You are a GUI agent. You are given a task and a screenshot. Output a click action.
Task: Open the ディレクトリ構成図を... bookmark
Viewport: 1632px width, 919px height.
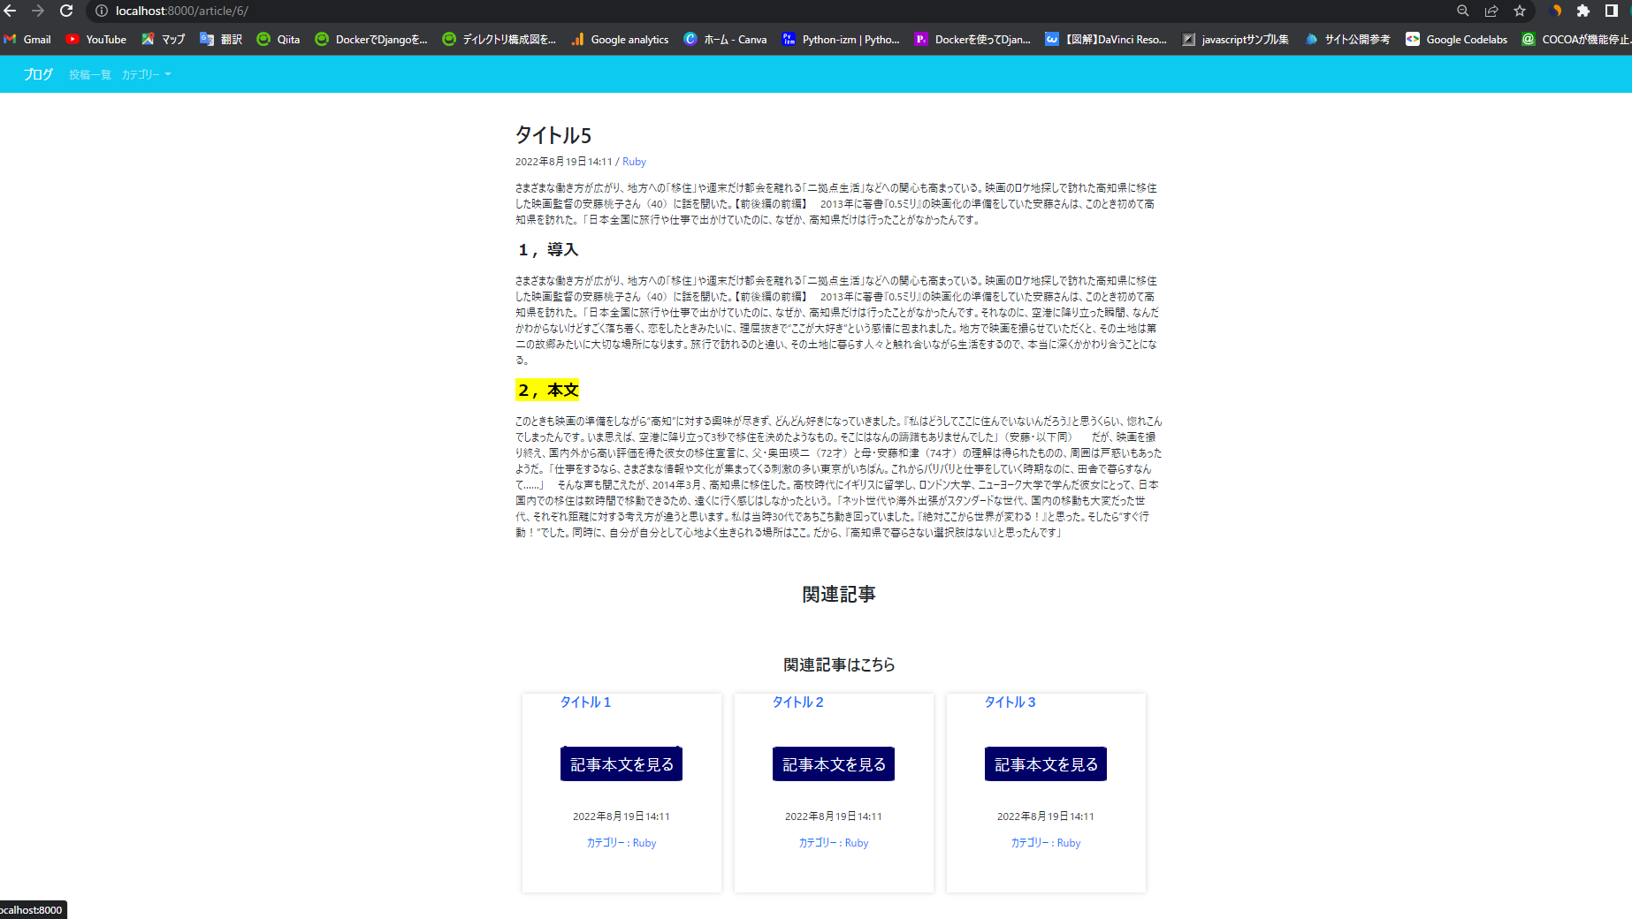point(500,39)
